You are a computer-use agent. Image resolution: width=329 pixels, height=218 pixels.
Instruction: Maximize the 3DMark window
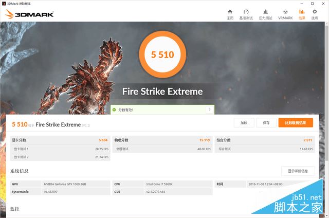click(x=312, y=4)
